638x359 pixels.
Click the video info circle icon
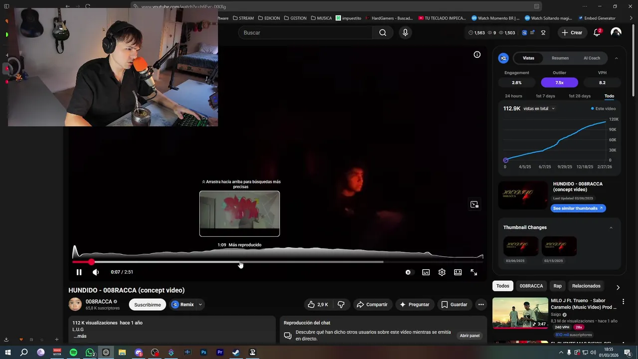pos(477,55)
